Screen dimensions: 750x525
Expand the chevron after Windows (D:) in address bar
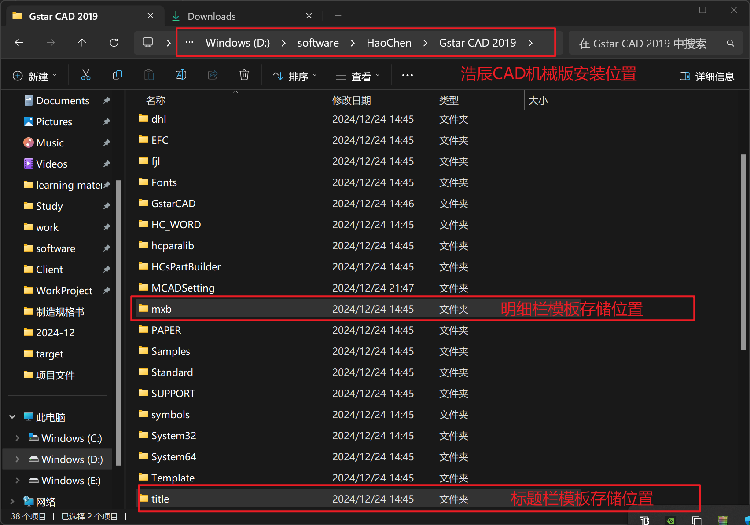[284, 43]
